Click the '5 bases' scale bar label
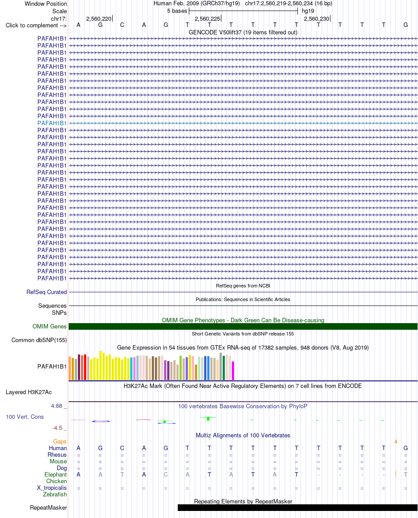The width and height of the screenshot is (418, 518). coord(177,11)
